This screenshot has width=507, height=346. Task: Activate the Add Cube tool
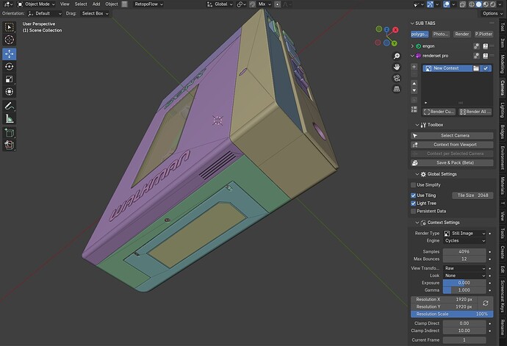(x=9, y=132)
